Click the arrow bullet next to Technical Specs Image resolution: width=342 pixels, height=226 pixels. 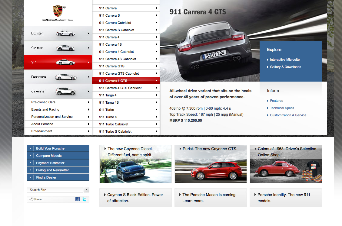click(267, 108)
